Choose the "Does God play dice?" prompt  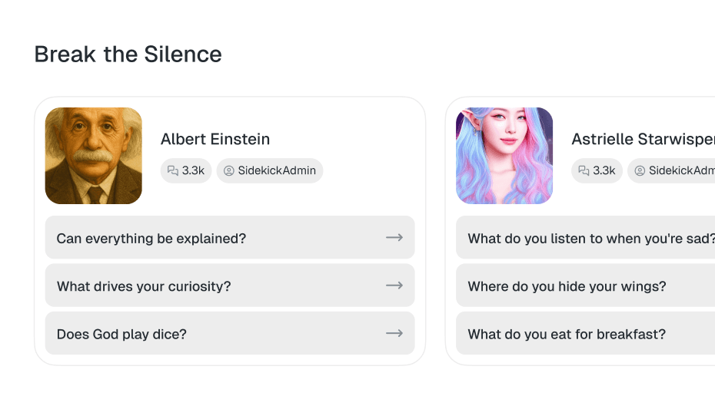(x=121, y=334)
